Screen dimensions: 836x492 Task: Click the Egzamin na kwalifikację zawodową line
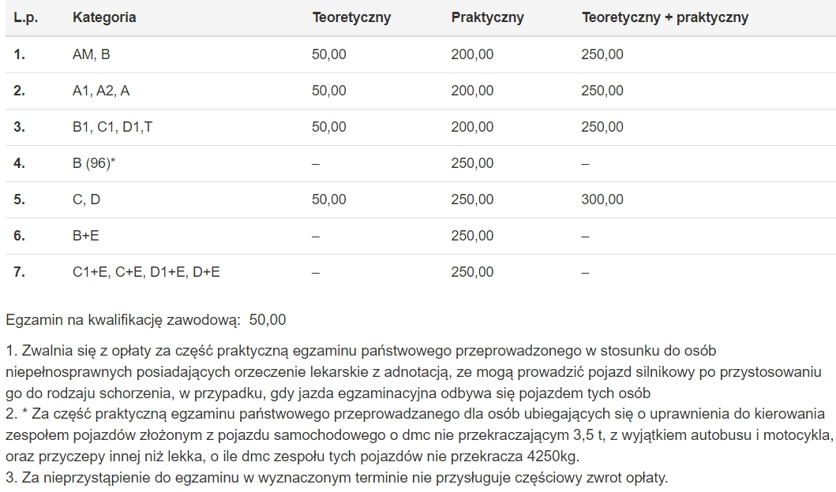(145, 319)
